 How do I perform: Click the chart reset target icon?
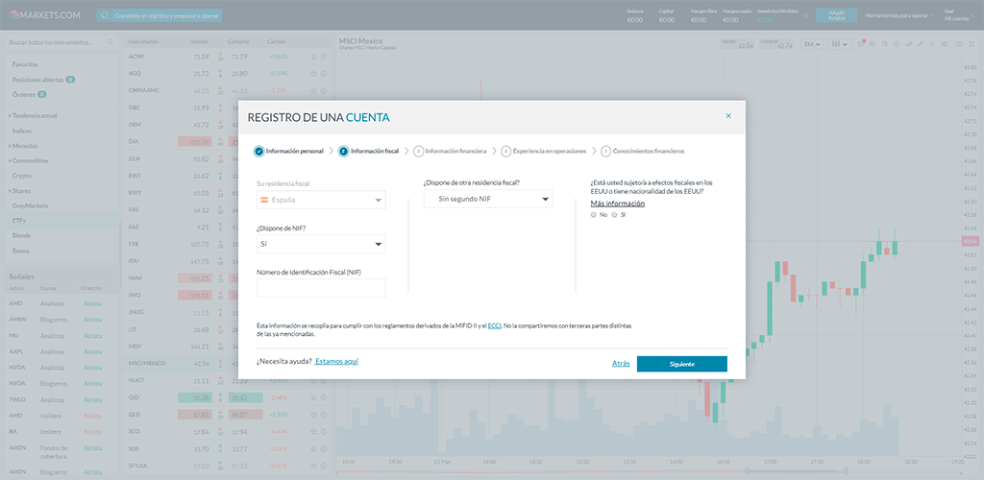897,44
